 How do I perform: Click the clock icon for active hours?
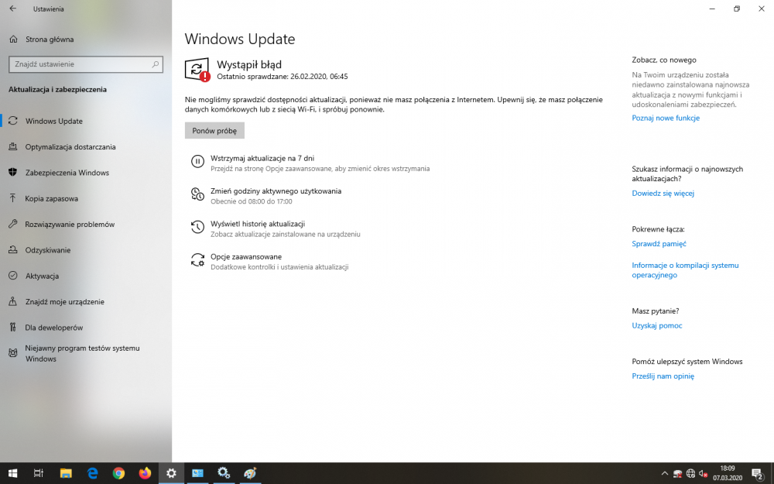click(197, 194)
